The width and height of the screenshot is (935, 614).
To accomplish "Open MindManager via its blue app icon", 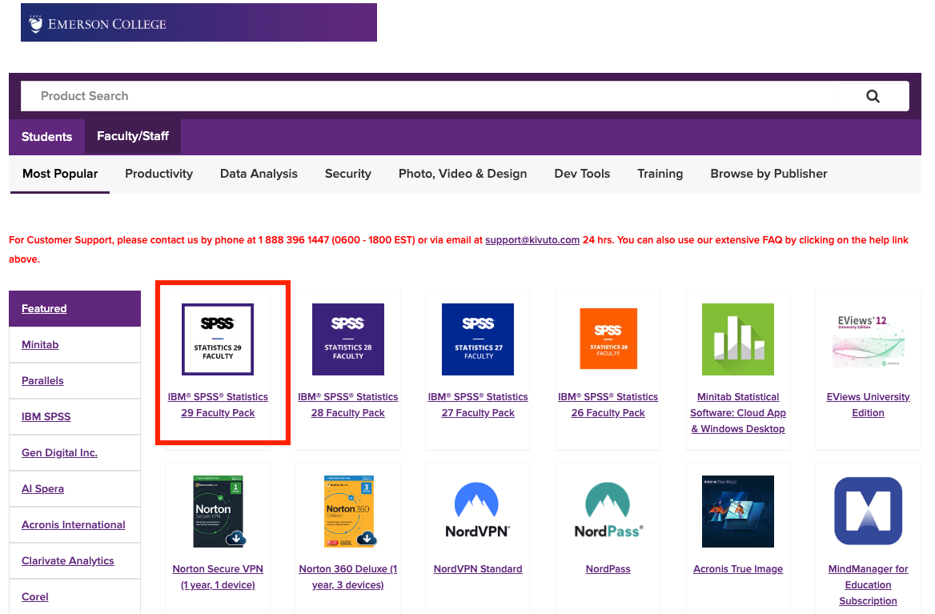I will (868, 511).
